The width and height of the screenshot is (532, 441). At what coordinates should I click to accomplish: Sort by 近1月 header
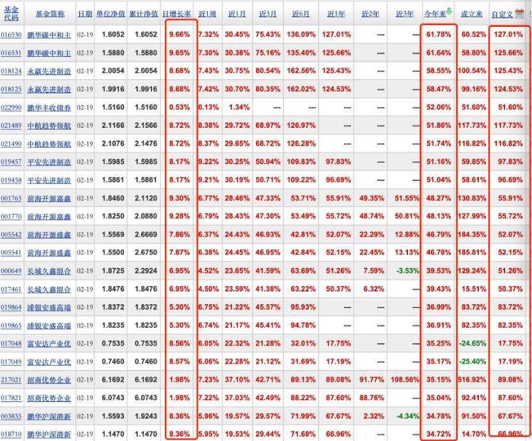click(237, 14)
